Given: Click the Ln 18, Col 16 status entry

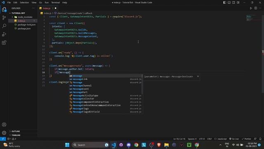Looking at the screenshot, I should (x=179, y=139).
